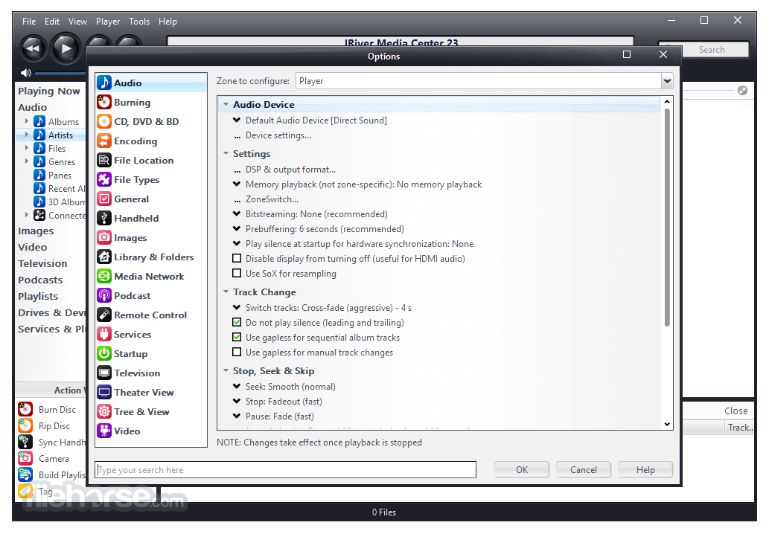
Task: Open Handheld options
Action: pos(128,219)
